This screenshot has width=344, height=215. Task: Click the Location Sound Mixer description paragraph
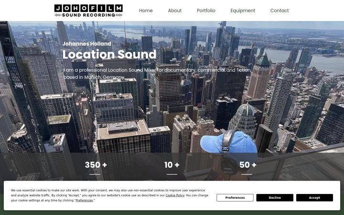[157, 74]
